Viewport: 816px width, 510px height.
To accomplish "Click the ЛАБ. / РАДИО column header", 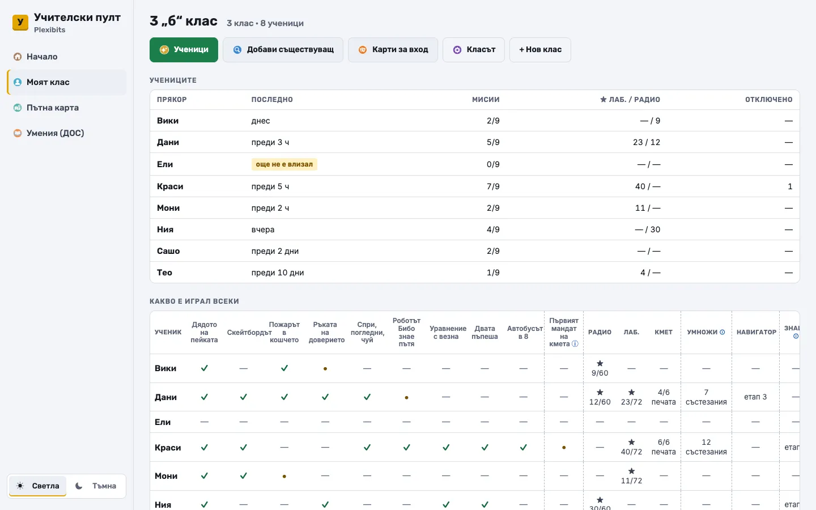I will pyautogui.click(x=630, y=100).
